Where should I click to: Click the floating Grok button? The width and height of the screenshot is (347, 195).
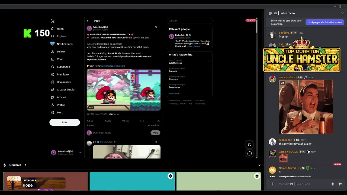pyautogui.click(x=250, y=145)
